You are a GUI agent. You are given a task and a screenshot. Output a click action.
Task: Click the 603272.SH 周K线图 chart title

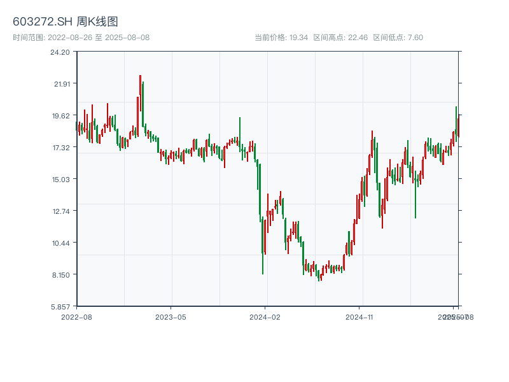66,22
